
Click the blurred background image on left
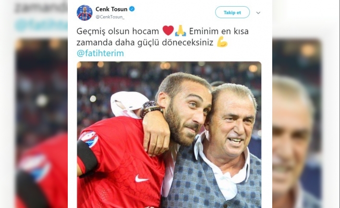tap(41, 123)
